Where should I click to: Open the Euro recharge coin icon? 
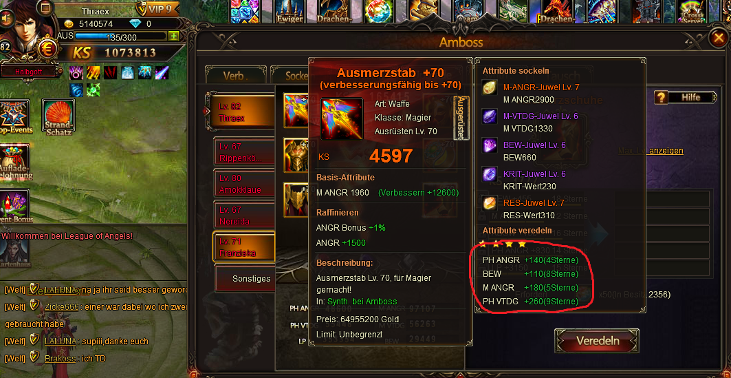(45, 48)
